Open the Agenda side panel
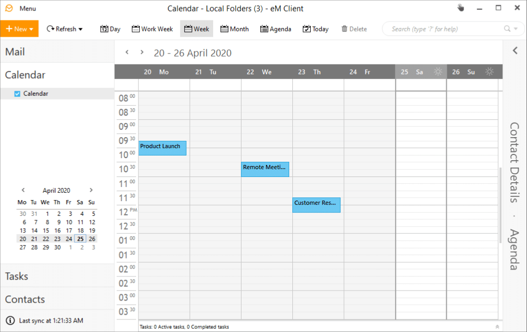 click(x=514, y=249)
